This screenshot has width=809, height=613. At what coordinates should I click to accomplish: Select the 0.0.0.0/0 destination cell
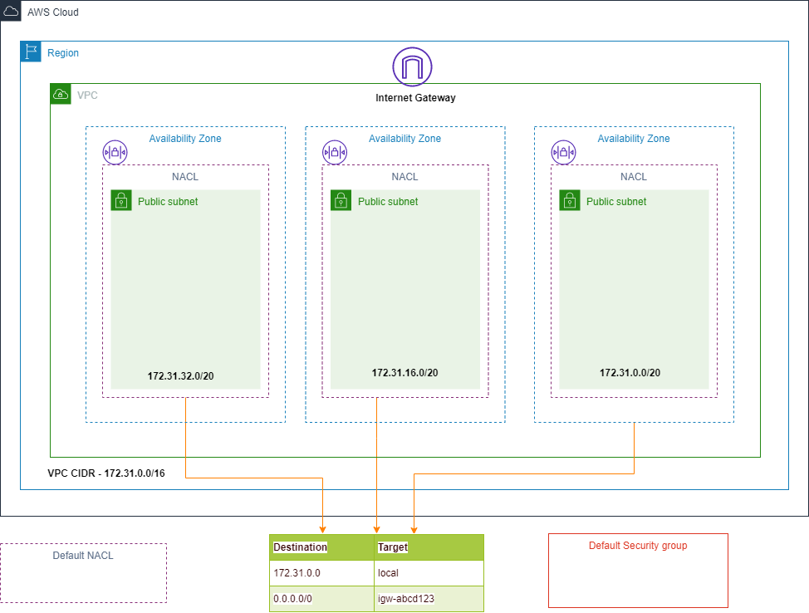tap(322, 599)
